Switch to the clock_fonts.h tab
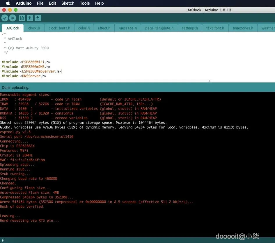This screenshot has height=243, width=275. pyautogui.click(x=59, y=28)
